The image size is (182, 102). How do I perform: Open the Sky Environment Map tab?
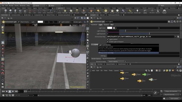[109, 59]
